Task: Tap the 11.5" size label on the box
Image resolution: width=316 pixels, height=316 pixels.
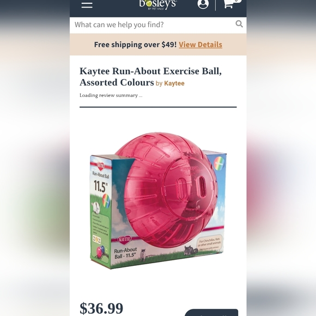Action: click(101, 186)
